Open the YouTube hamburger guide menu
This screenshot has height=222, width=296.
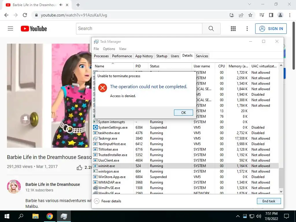click(x=10, y=29)
